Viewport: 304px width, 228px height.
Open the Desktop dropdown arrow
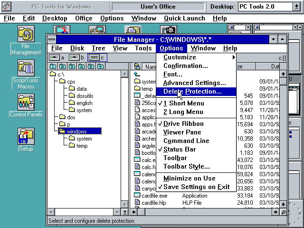click(x=296, y=7)
